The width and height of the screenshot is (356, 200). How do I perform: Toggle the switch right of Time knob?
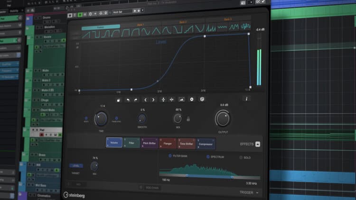point(116,118)
